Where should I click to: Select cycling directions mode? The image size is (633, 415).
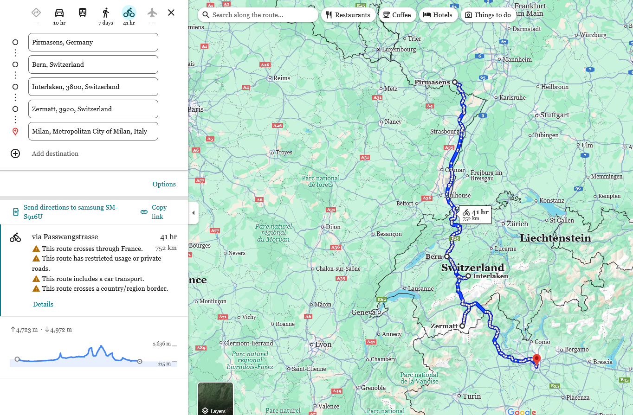click(x=129, y=13)
